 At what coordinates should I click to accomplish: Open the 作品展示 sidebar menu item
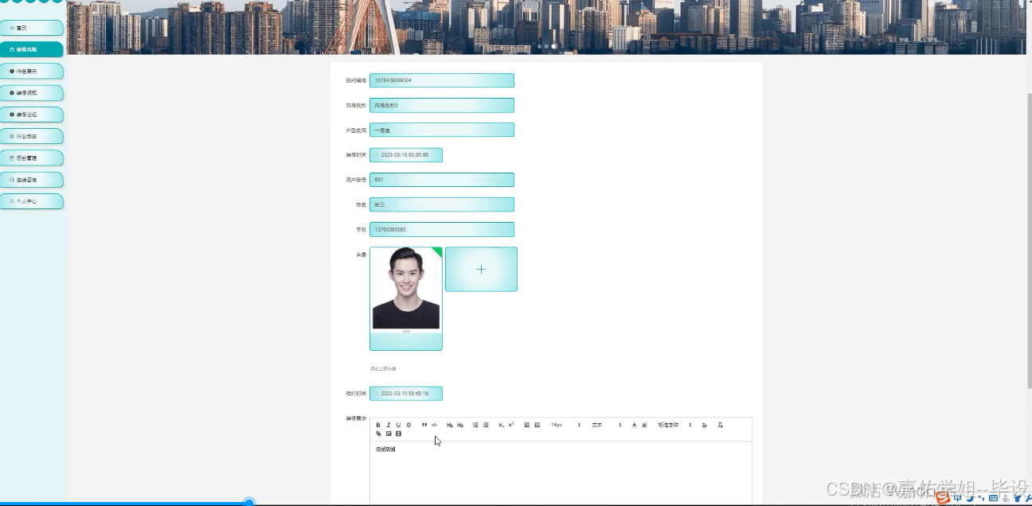click(32, 71)
